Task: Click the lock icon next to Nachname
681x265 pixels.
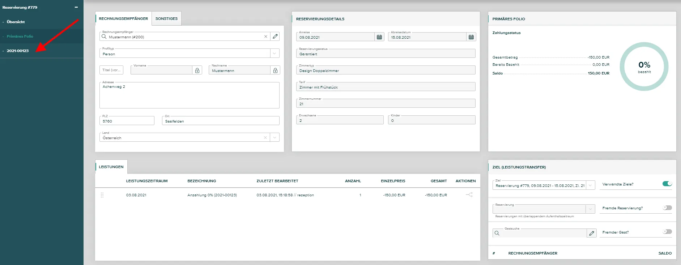Action: pyautogui.click(x=275, y=70)
